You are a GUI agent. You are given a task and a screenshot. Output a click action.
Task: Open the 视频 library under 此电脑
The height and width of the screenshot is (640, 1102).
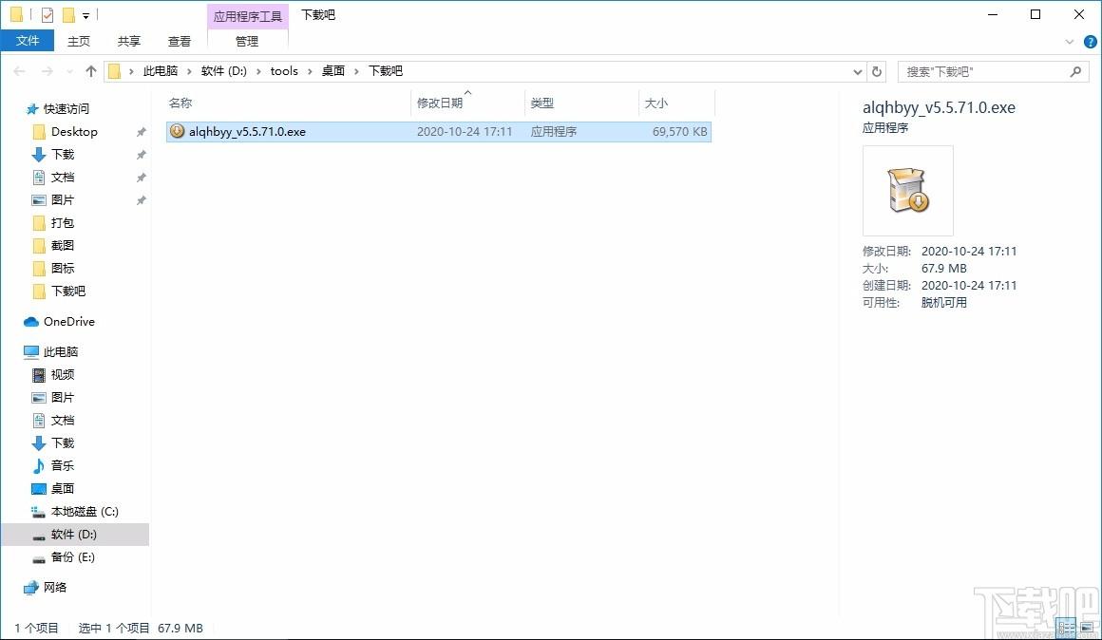(x=63, y=374)
